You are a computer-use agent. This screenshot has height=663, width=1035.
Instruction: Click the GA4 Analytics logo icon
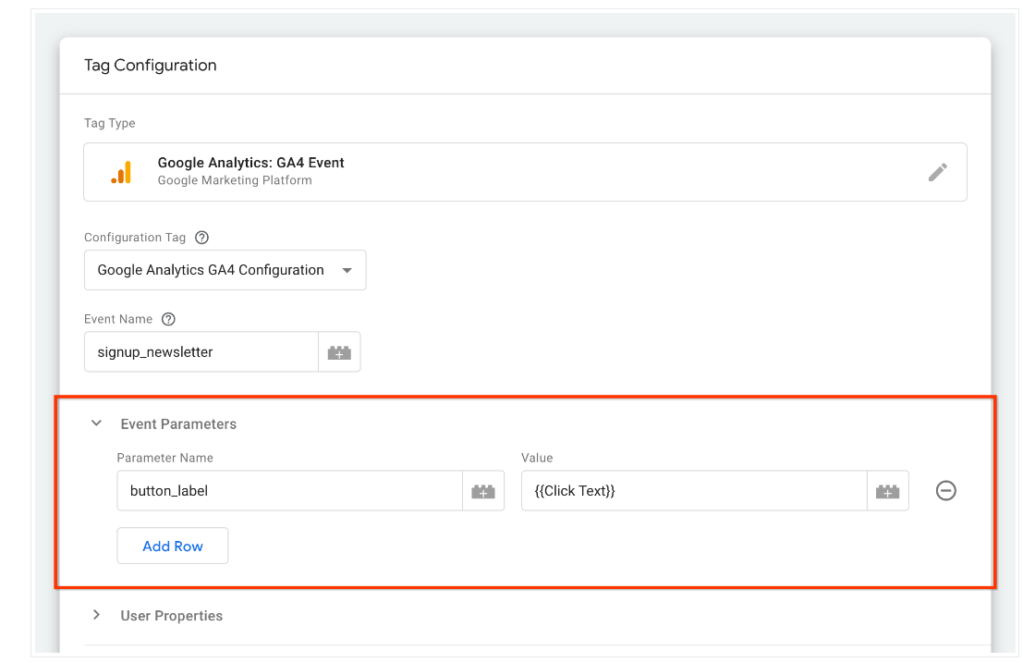pos(121,172)
